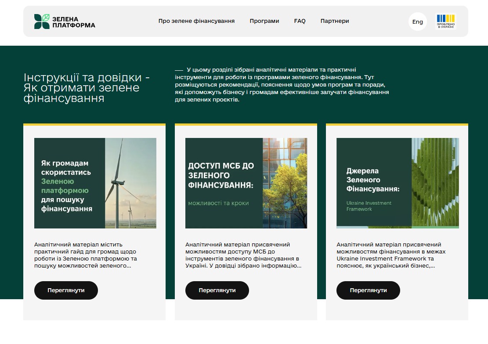Click description text about практичний гайд для громад
This screenshot has height=344, width=488.
click(x=86, y=255)
